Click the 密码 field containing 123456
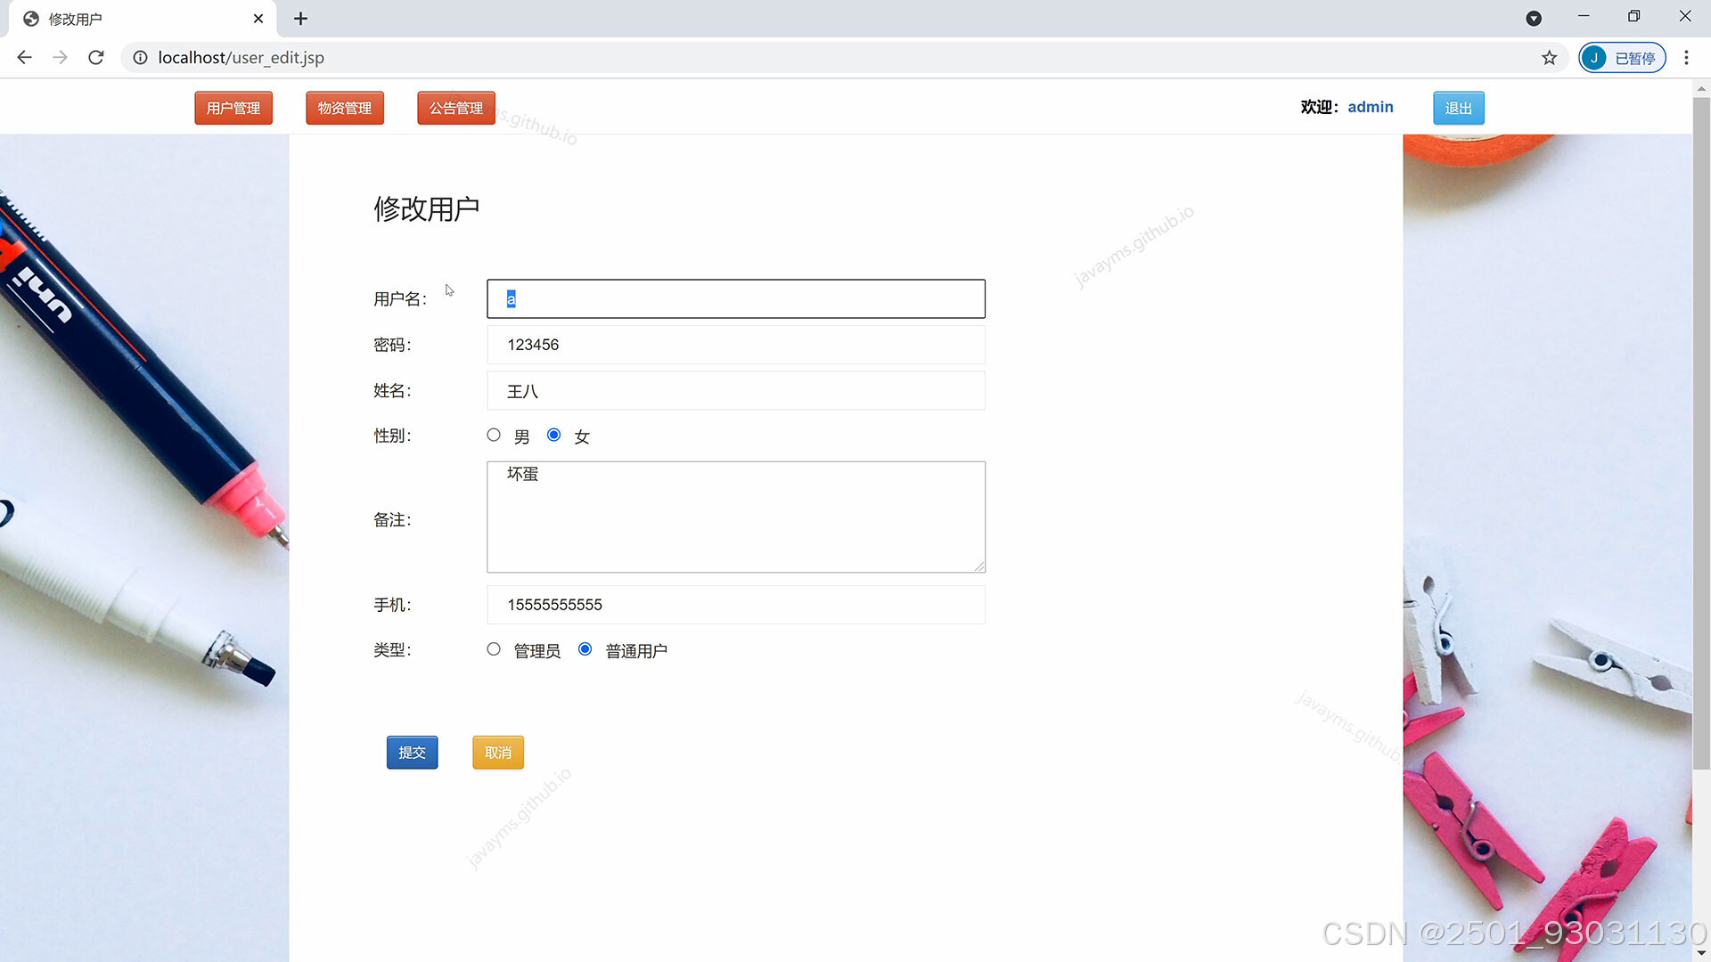This screenshot has width=1711, height=962. coord(736,345)
